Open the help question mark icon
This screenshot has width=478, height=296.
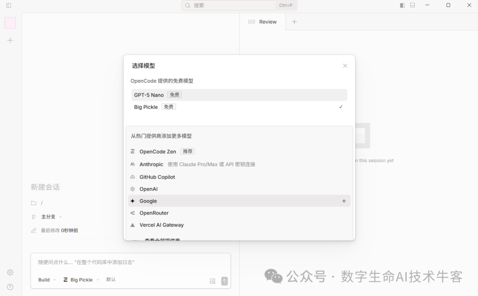[10, 287]
